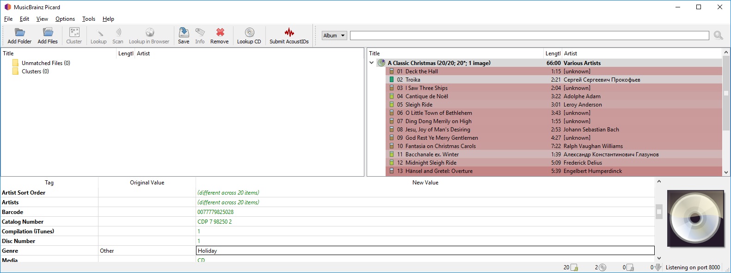Click the metadata panel scroll up arrow
This screenshot has width=731, height=273.
point(659,181)
